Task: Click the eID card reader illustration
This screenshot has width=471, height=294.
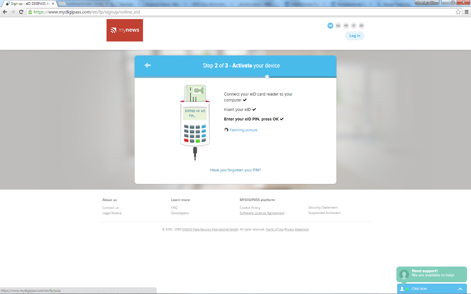Action: click(x=195, y=122)
